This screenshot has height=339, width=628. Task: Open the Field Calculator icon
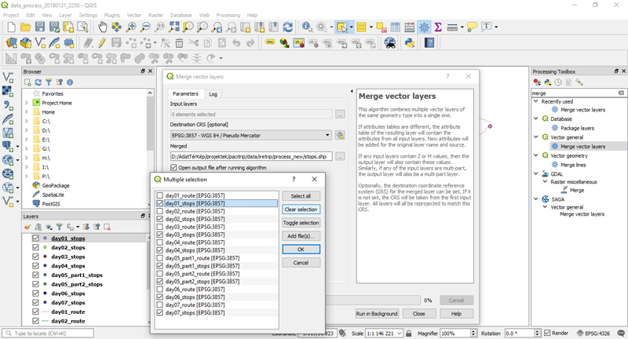pyautogui.click(x=409, y=27)
